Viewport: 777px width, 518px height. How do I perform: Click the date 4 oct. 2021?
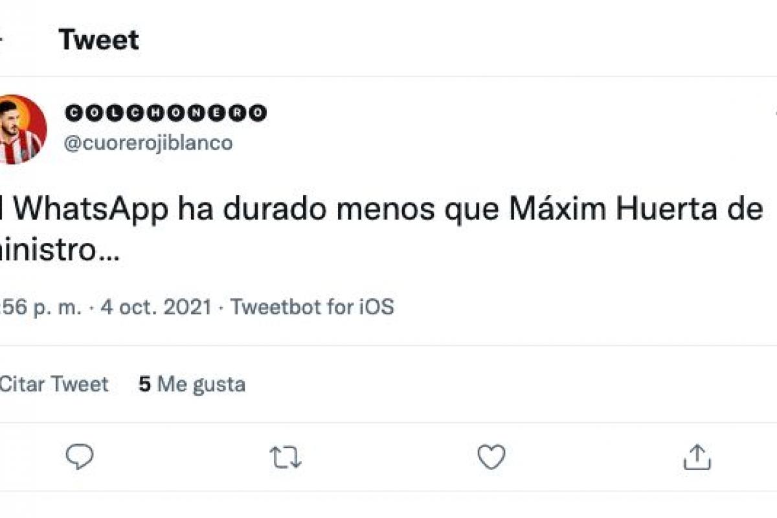pyautogui.click(x=156, y=306)
